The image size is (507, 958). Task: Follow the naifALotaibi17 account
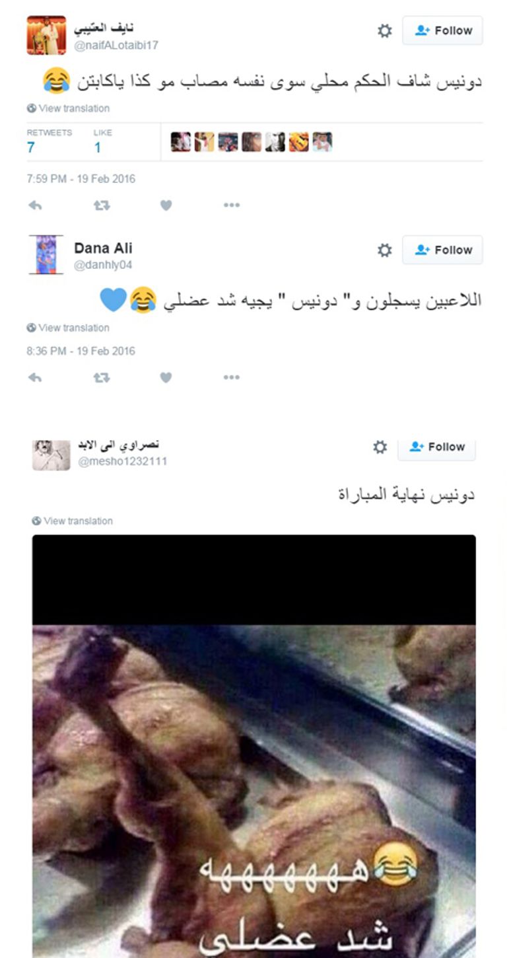coord(442,30)
